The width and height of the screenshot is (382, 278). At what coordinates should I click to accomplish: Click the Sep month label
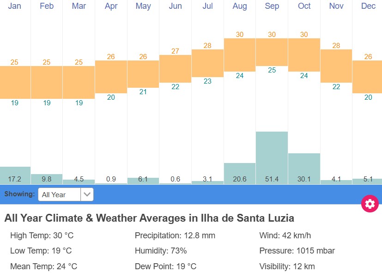272,6
